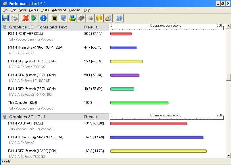This screenshot has height=165, width=231.
Task: Select red bar in GUI section
Action: [149, 123]
